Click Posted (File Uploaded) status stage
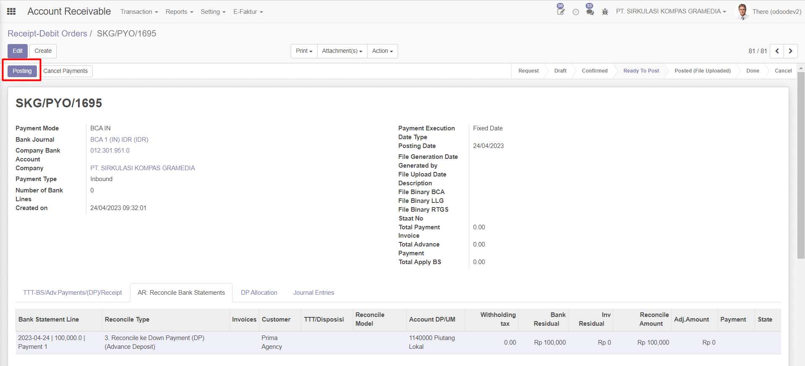 [703, 71]
